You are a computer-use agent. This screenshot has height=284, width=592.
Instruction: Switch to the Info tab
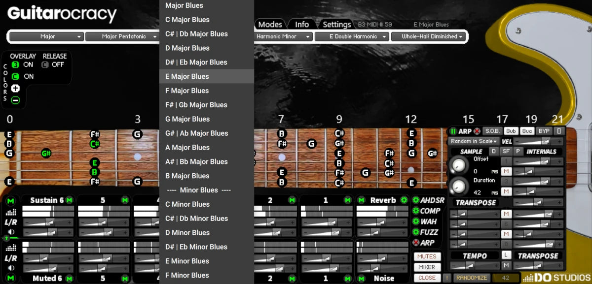[302, 25]
